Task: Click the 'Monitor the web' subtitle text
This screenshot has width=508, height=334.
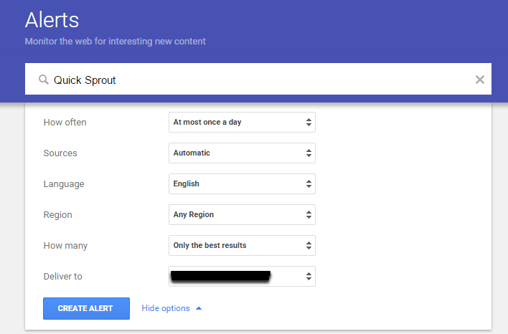Action: (x=115, y=42)
